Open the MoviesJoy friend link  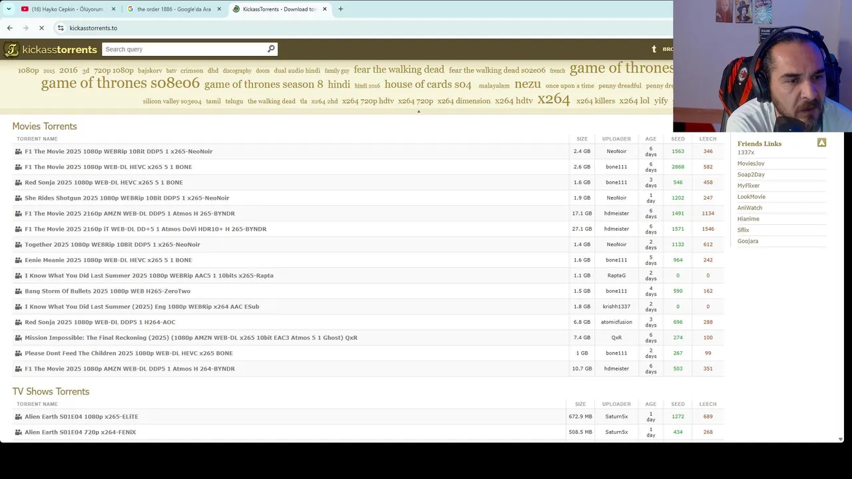[751, 164]
